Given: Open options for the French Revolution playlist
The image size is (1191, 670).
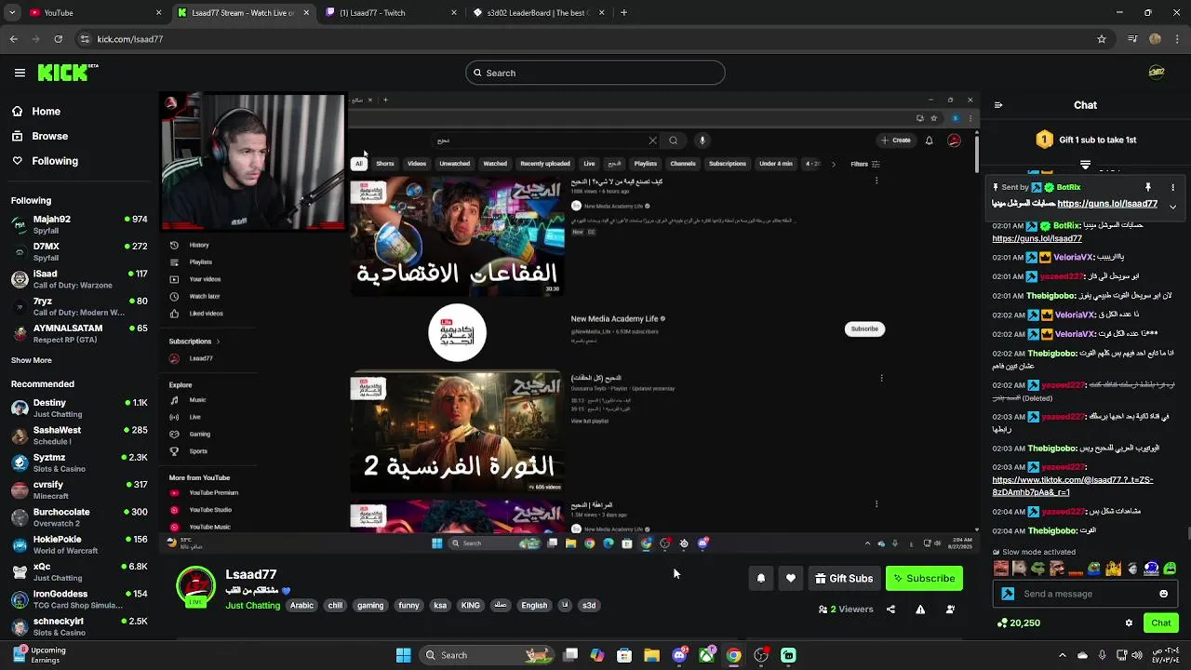Looking at the screenshot, I should (881, 378).
